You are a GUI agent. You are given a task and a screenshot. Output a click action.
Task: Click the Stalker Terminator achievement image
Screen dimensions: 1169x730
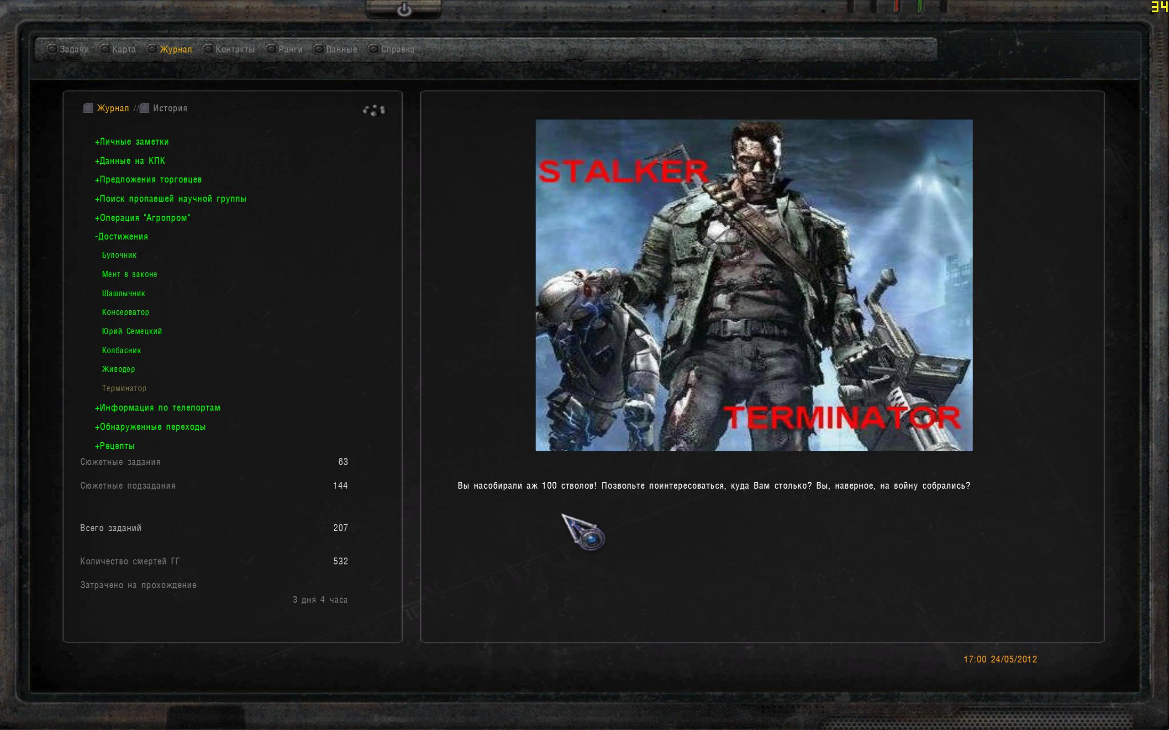[753, 285]
